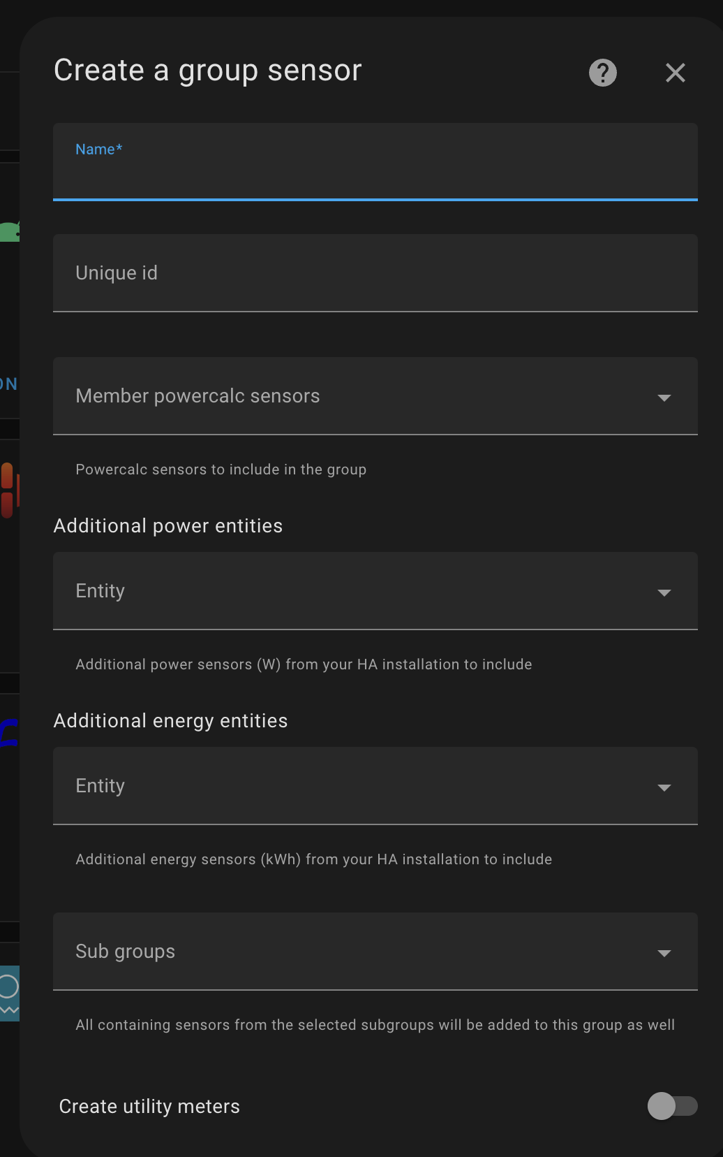Click the close X icon of the dialog
The width and height of the screenshot is (723, 1157).
click(675, 73)
